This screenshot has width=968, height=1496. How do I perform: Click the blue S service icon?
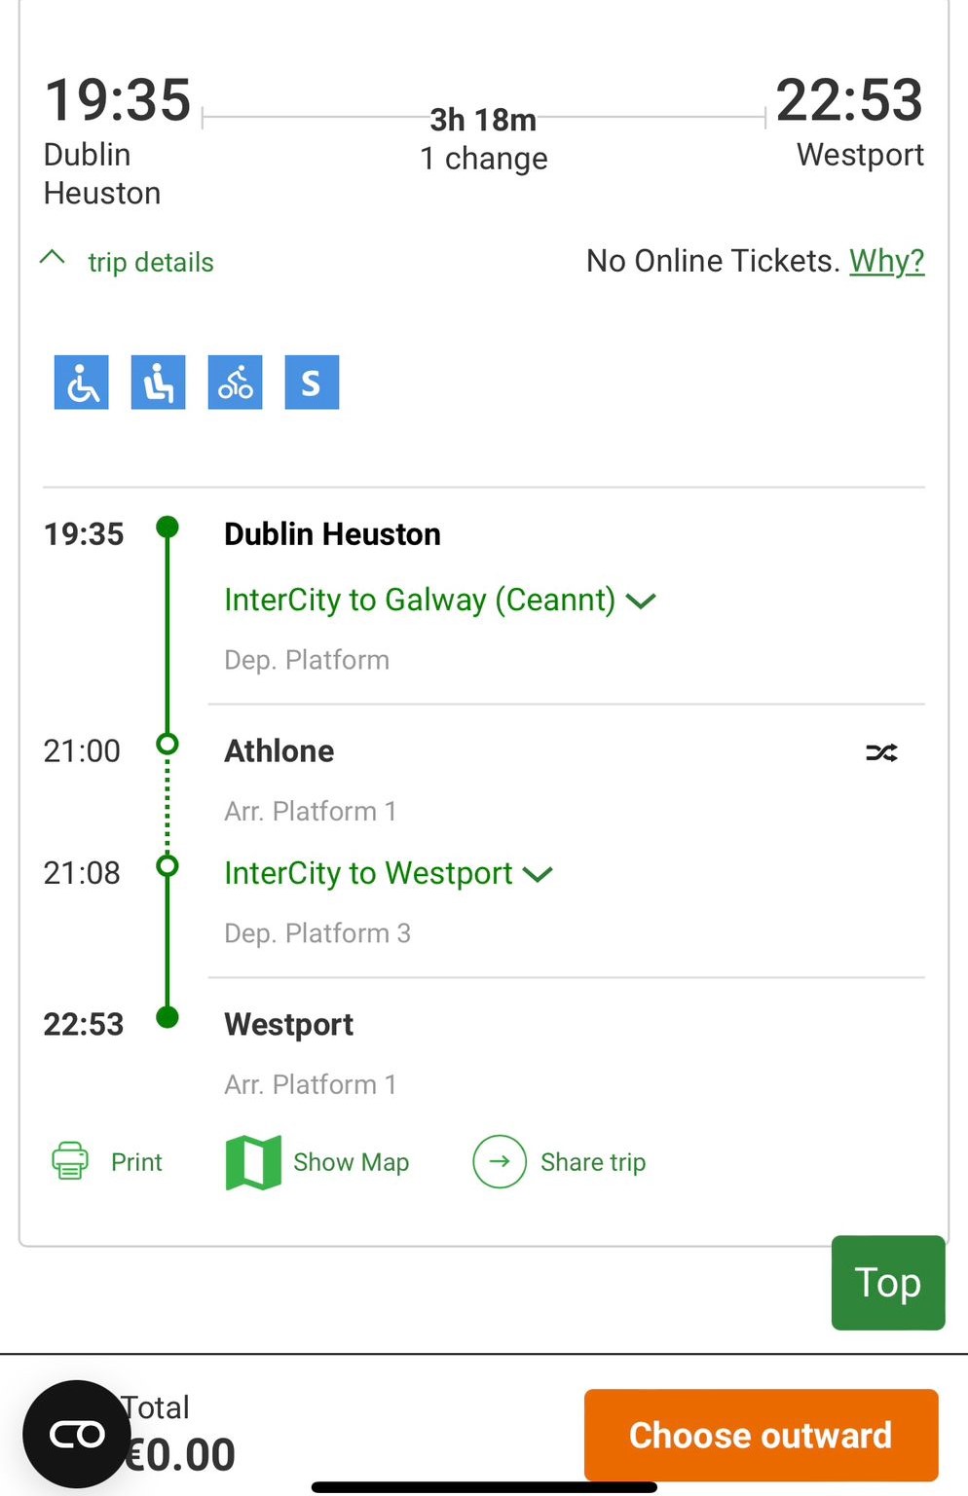coord(312,383)
